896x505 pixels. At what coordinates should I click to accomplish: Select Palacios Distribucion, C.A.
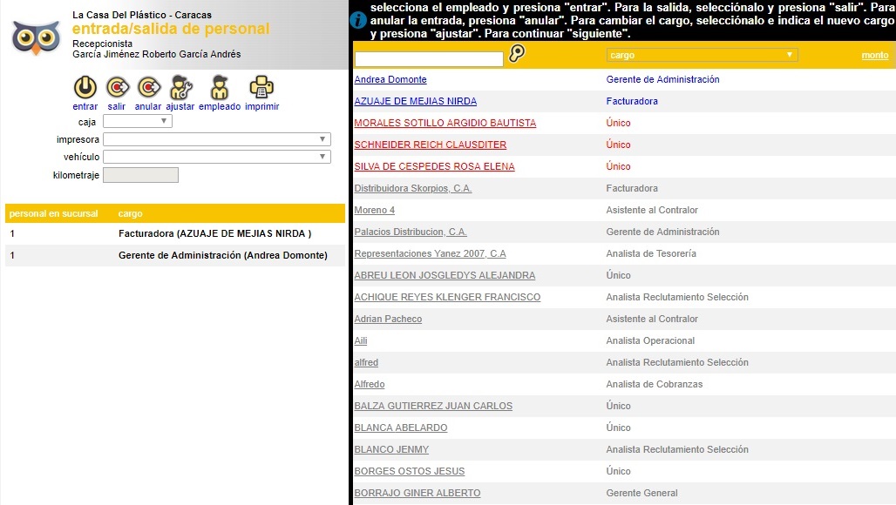411,232
